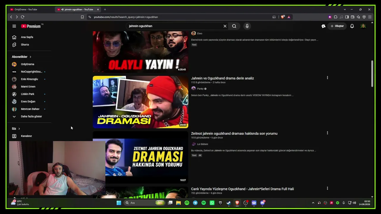Viewport: 381px width, 214px height.
Task: Open the Windows Start menu
Action: pyautogui.click(x=119, y=203)
